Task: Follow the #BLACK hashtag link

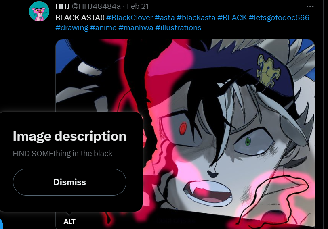Action: tap(232, 17)
